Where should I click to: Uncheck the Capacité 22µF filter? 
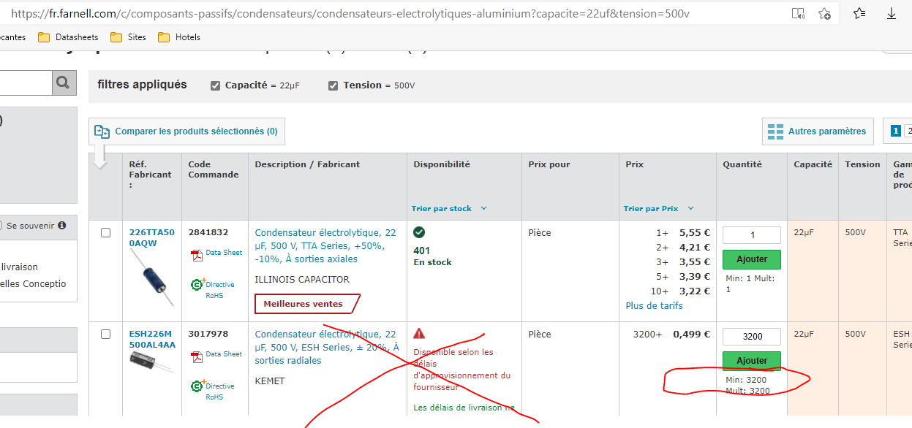[x=215, y=85]
